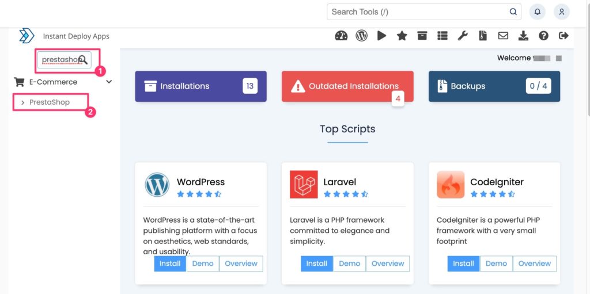Click the Search Tools input field
This screenshot has height=294, width=590.
(418, 12)
